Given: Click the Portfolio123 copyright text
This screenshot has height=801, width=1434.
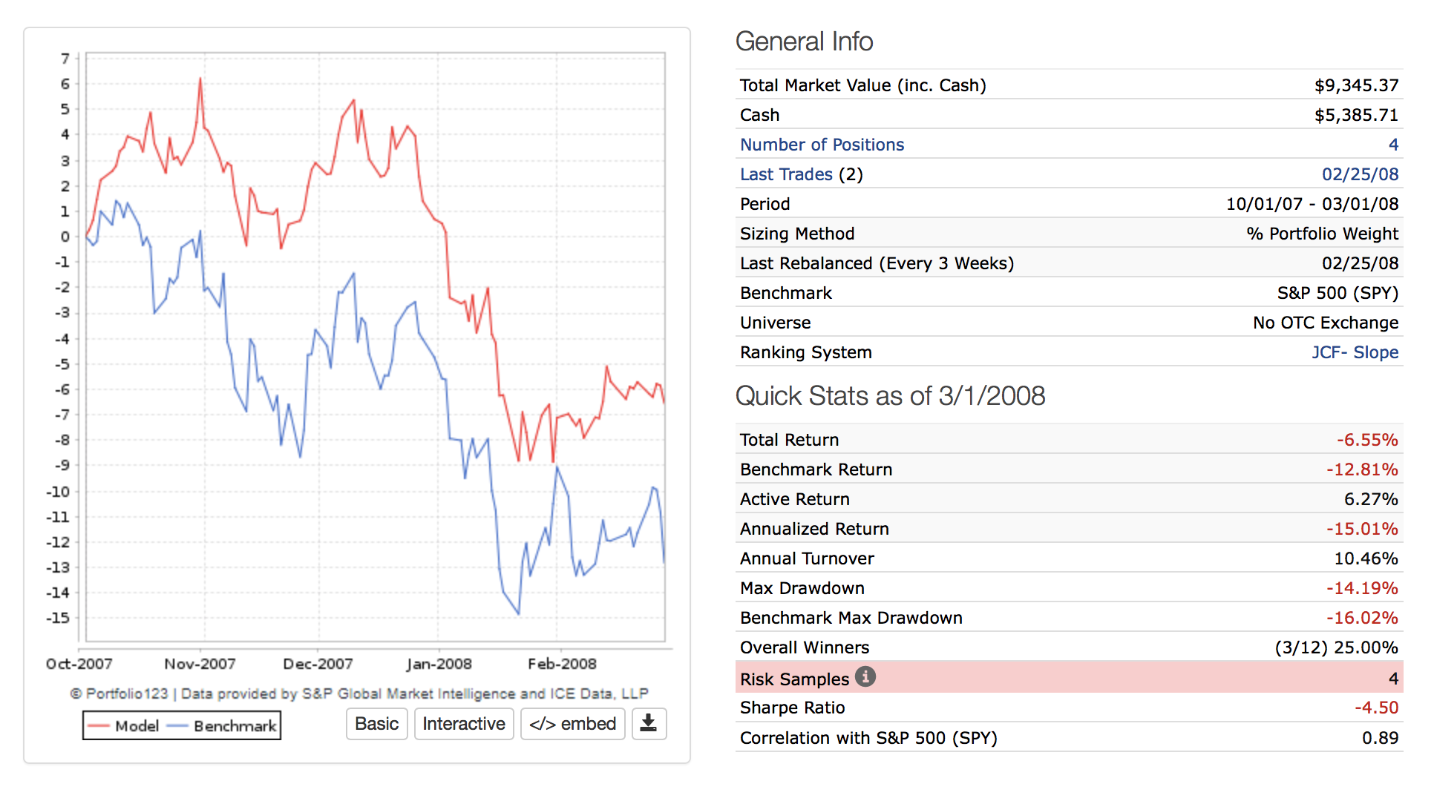Looking at the screenshot, I should 359,693.
